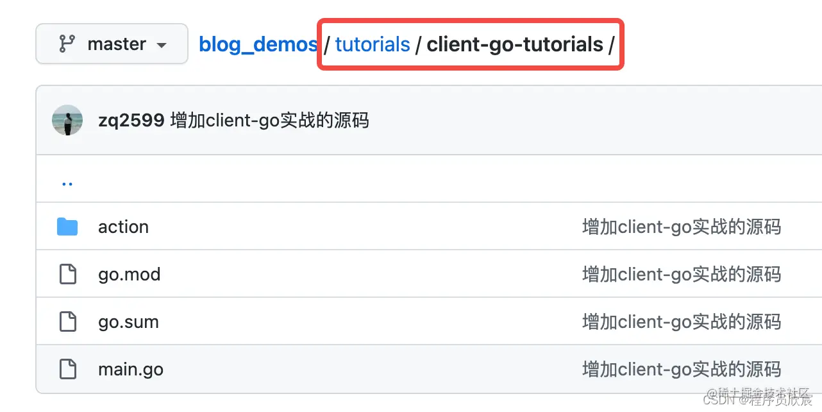Open the main.go file
822x412 pixels.
pyautogui.click(x=131, y=369)
